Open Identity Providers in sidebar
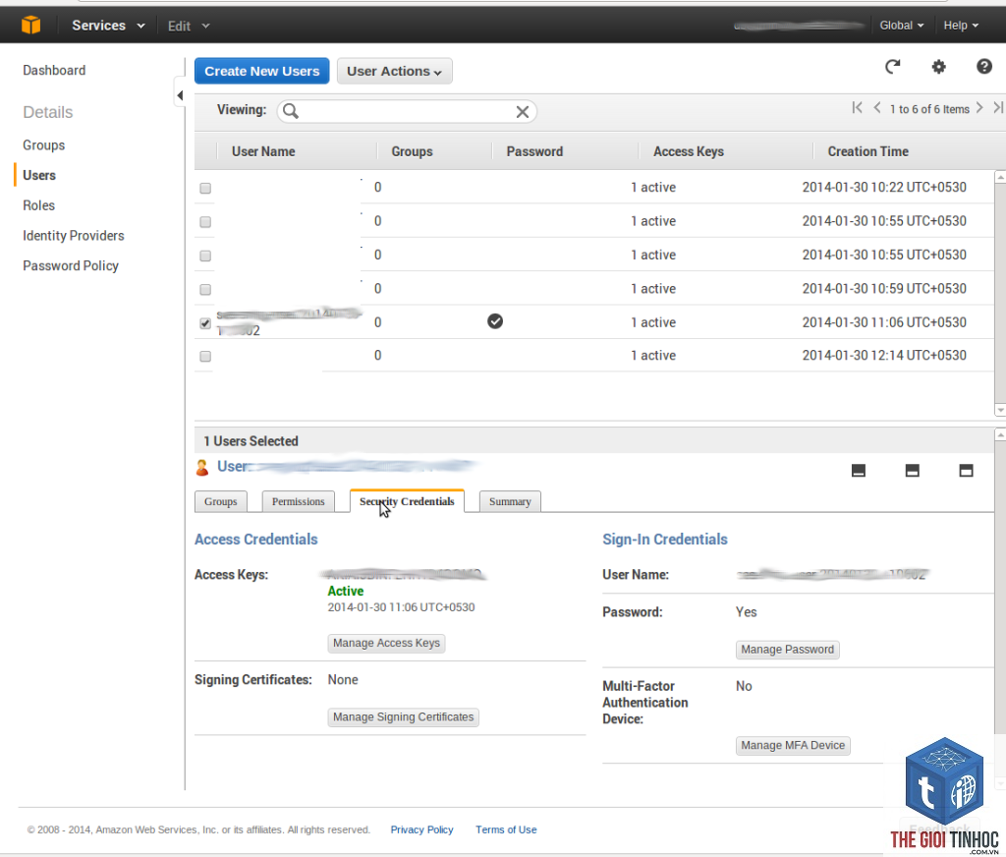 73,236
